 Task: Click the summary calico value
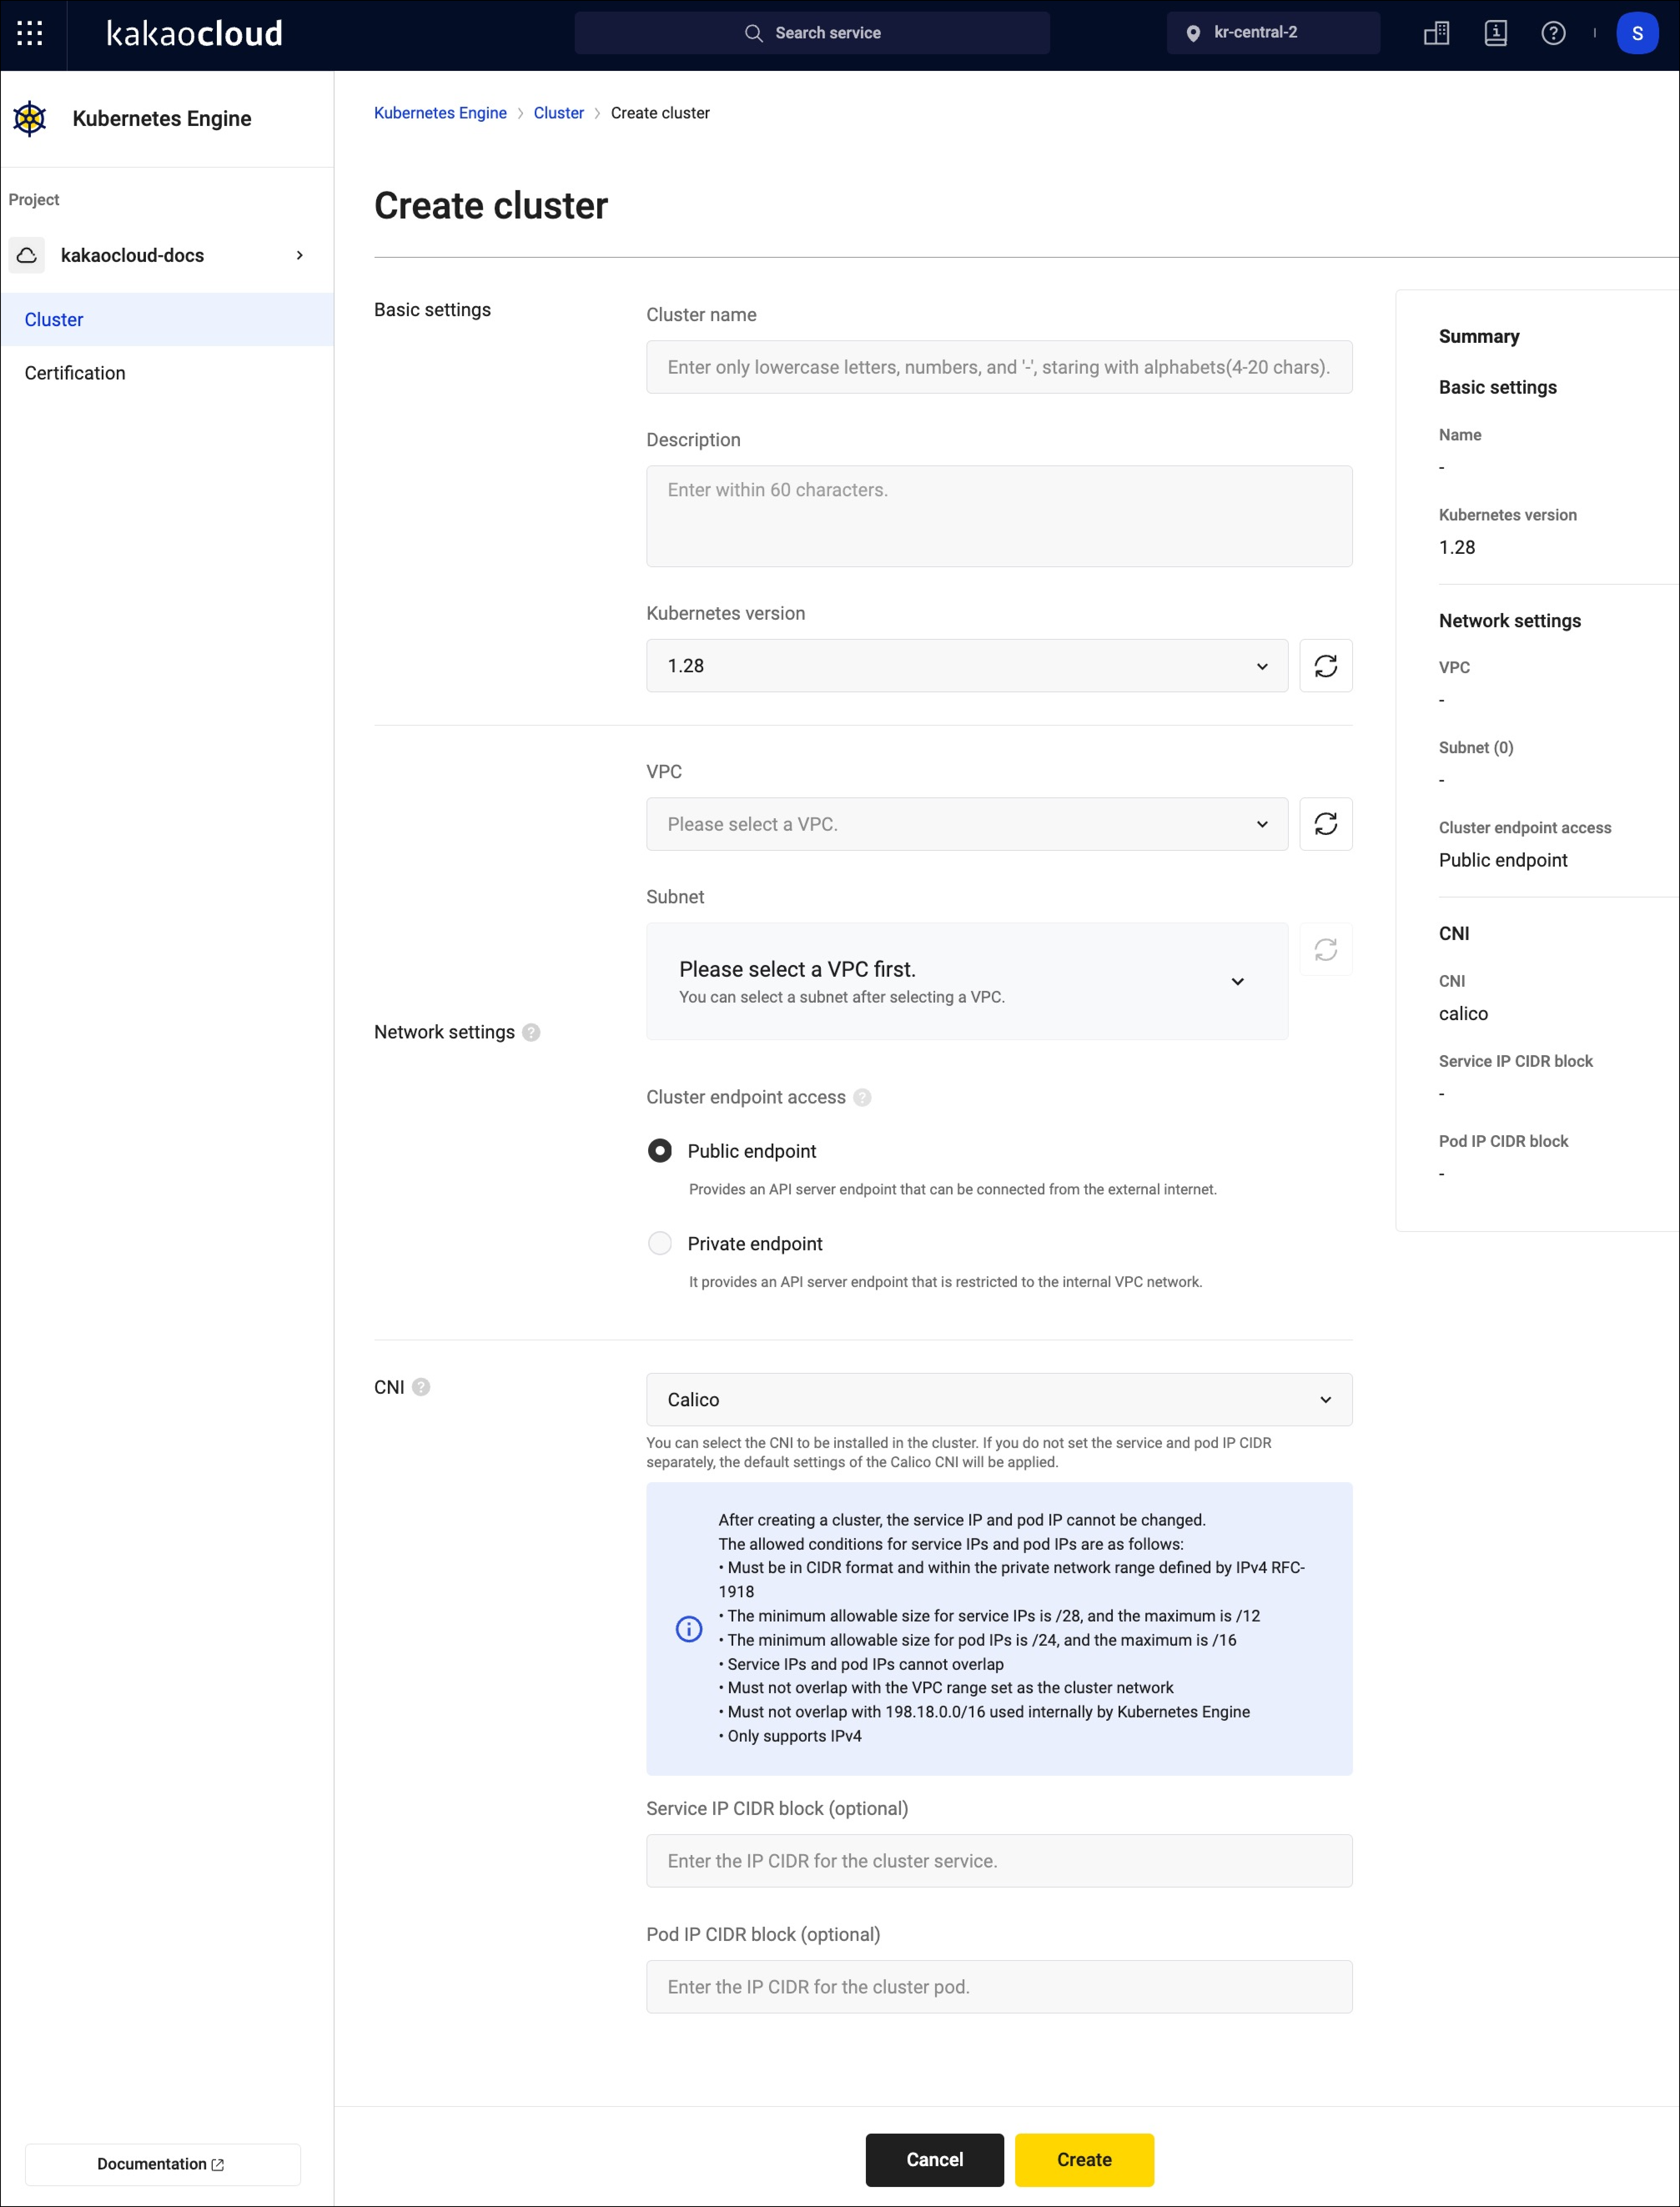(x=1463, y=1013)
